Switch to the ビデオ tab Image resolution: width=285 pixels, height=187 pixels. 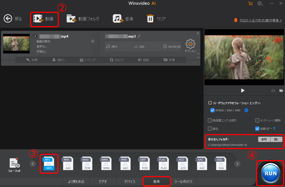click(103, 181)
